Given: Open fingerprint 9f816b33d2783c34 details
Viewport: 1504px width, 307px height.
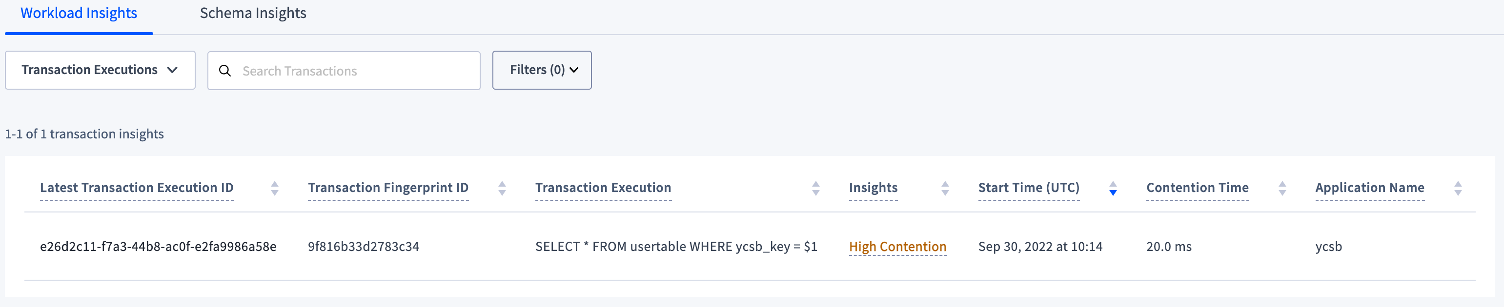Looking at the screenshot, I should point(364,246).
